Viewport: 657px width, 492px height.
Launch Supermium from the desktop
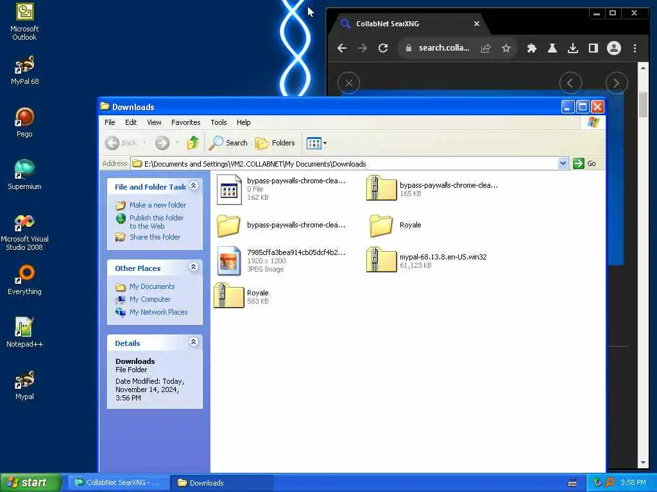click(24, 175)
